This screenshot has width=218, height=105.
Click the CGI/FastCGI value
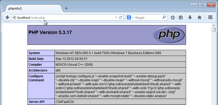coord(64,102)
